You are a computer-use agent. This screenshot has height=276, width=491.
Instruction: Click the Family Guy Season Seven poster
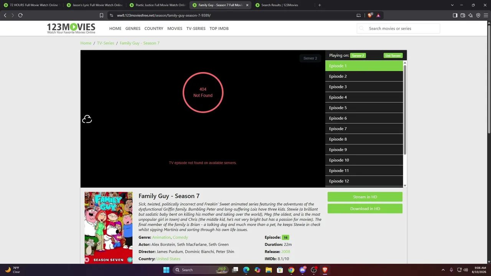(x=109, y=228)
